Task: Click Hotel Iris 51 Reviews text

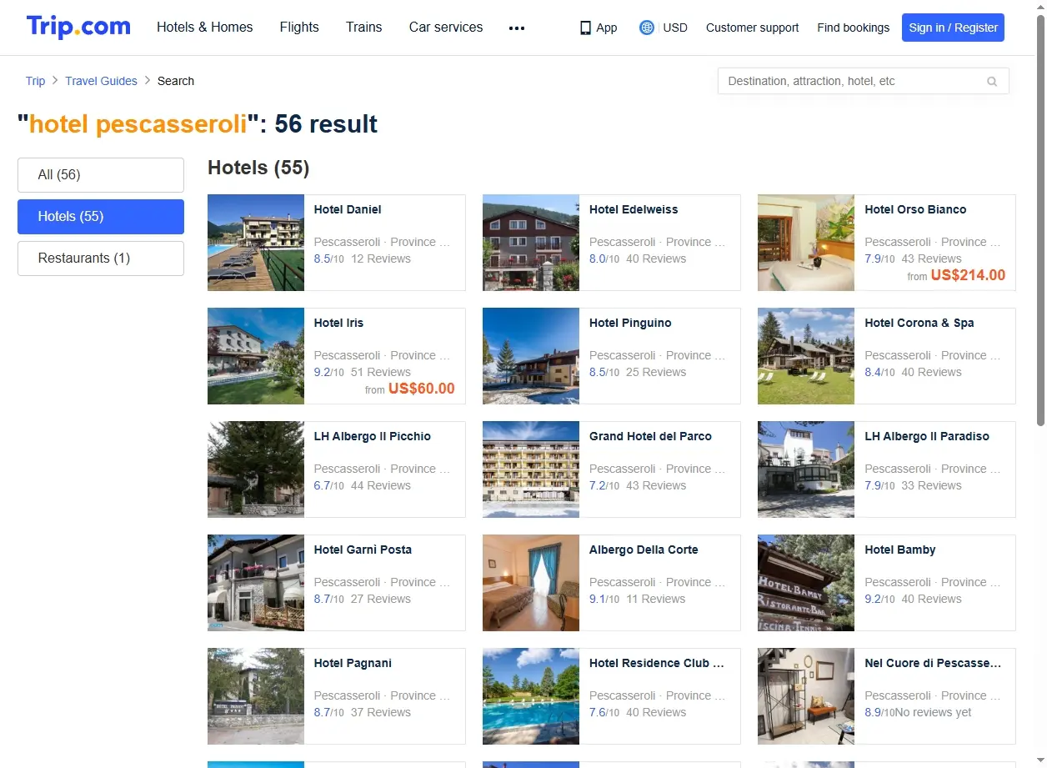Action: pyautogui.click(x=381, y=372)
